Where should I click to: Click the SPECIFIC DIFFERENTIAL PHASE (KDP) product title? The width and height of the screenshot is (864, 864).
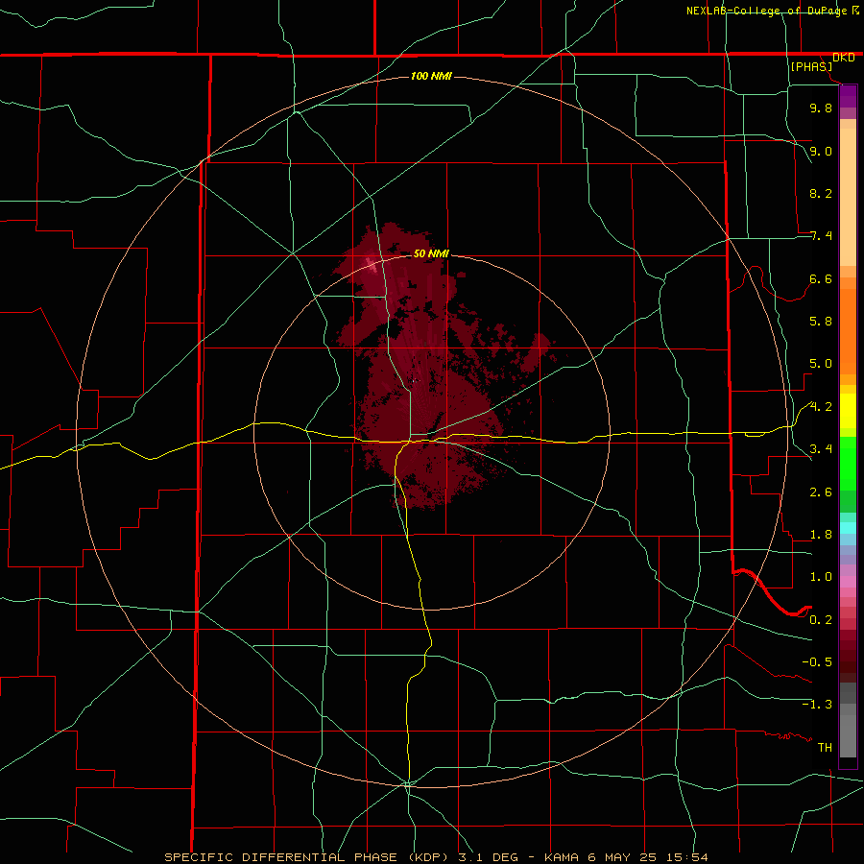click(304, 857)
